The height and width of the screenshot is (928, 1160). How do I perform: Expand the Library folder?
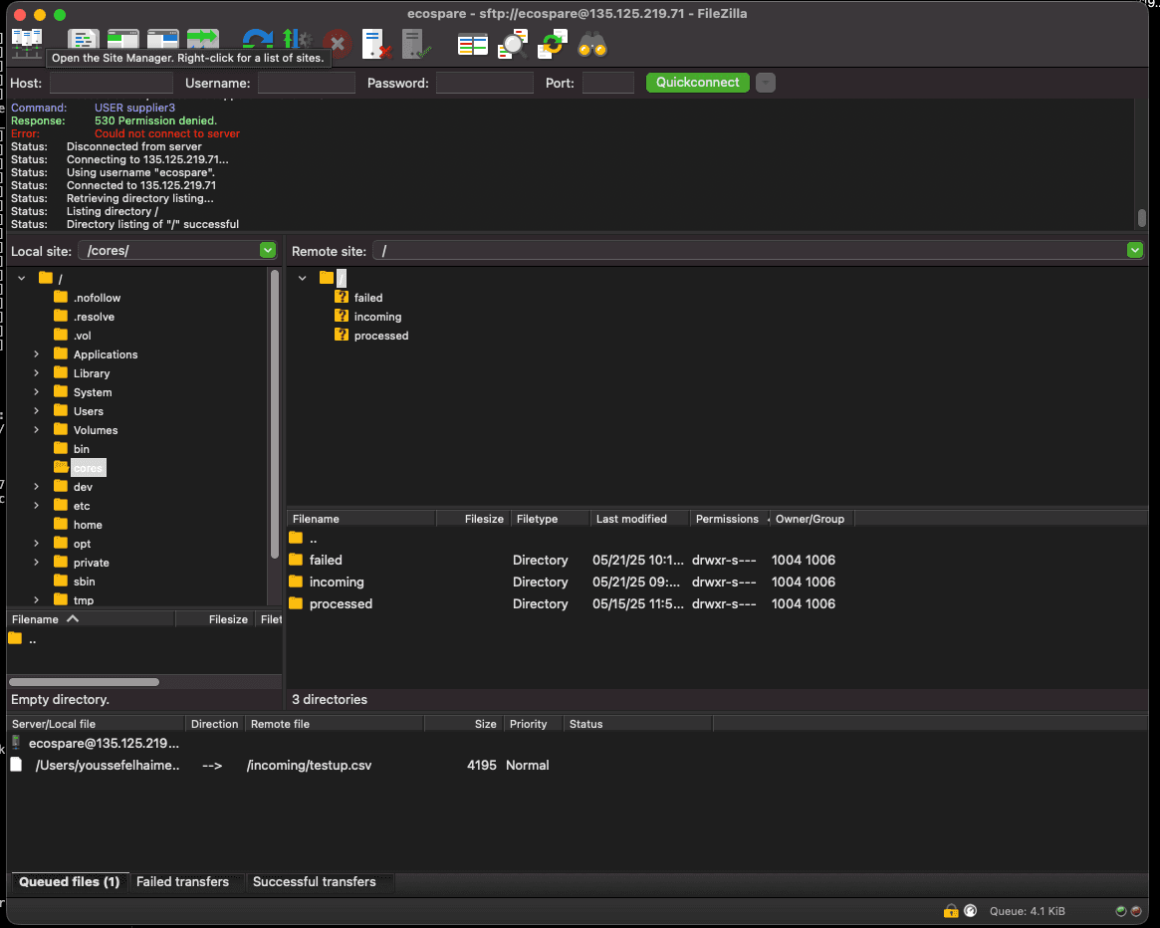36,373
